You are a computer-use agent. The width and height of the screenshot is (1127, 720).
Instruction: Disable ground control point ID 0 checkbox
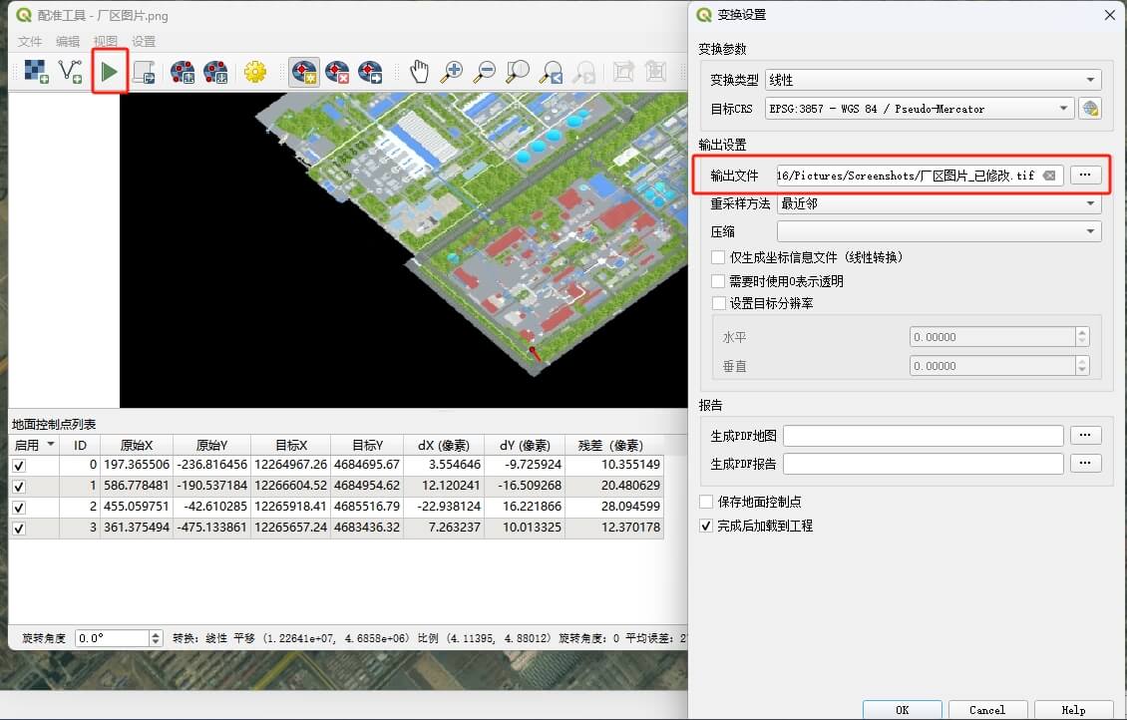(x=19, y=466)
